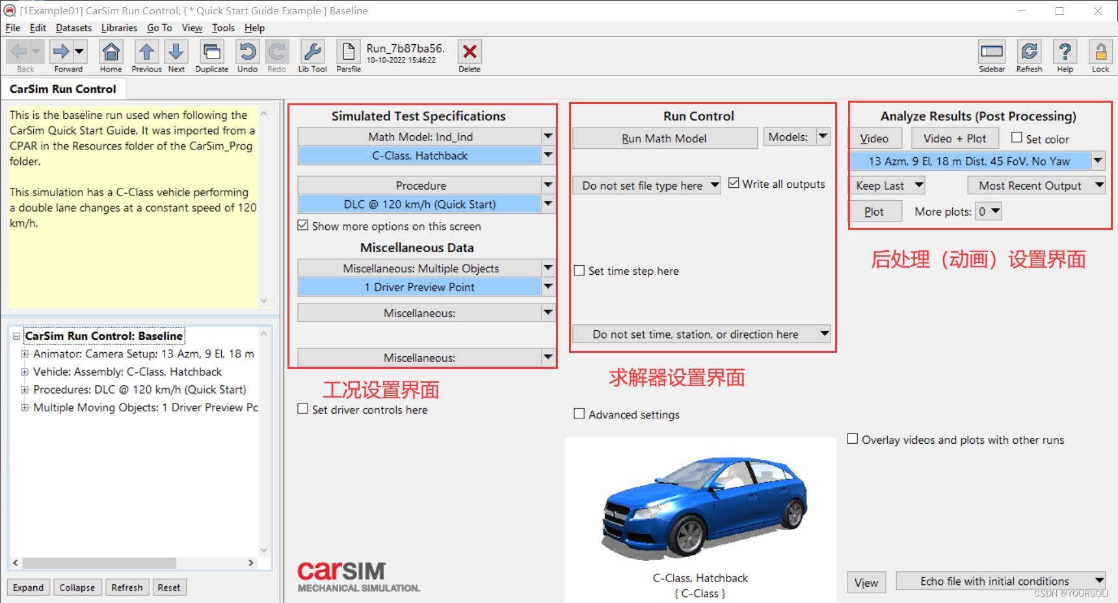The height and width of the screenshot is (603, 1118).
Task: Toggle the Write all outputs checkbox
Action: point(734,183)
